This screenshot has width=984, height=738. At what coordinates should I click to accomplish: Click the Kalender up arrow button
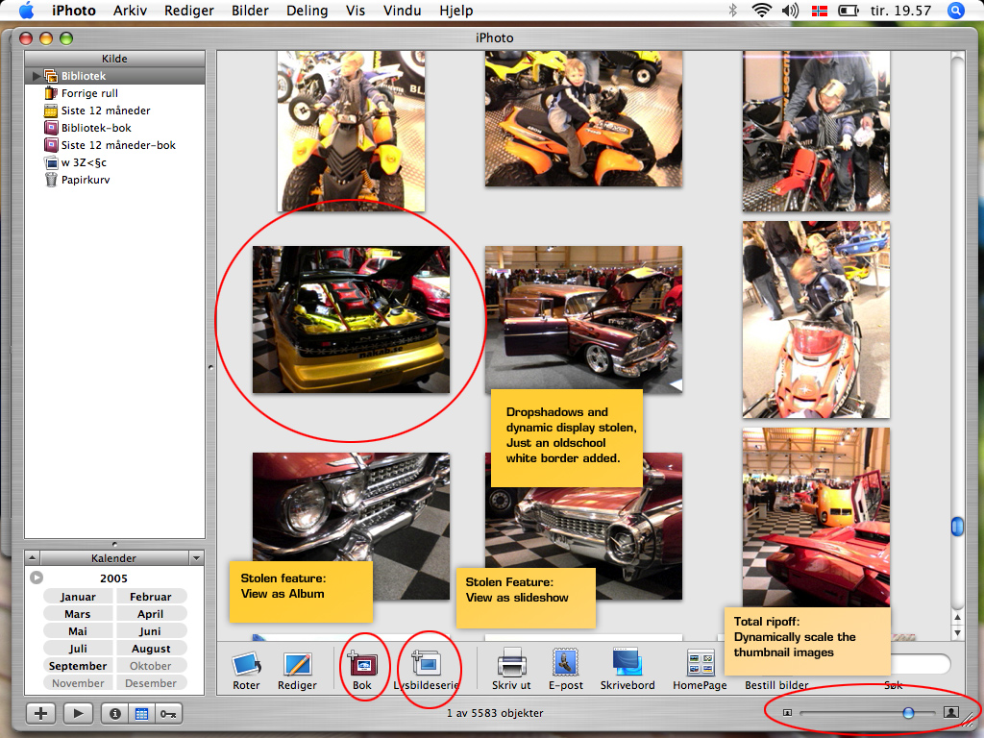33,558
